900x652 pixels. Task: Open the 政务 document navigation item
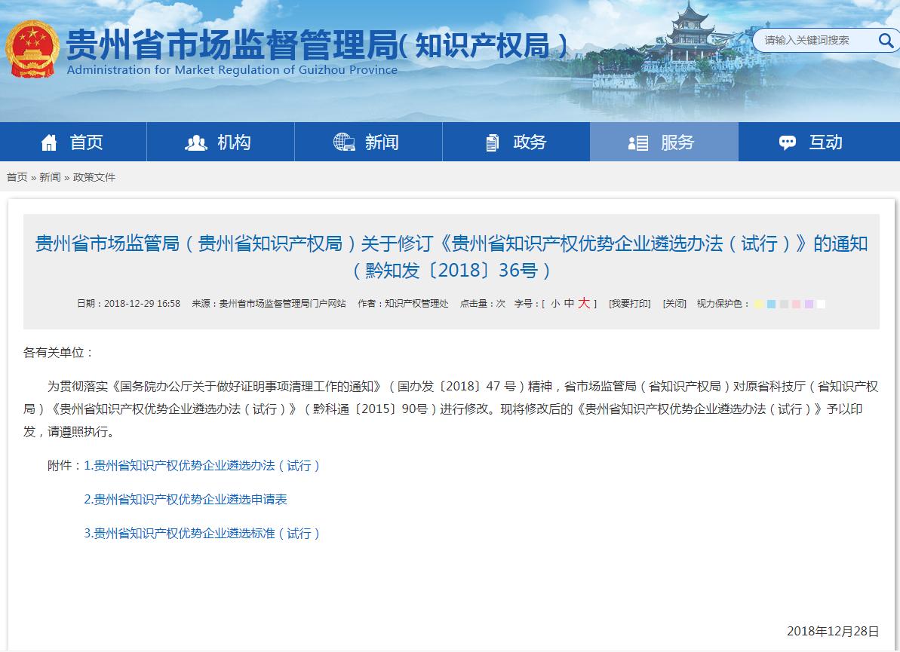point(516,142)
